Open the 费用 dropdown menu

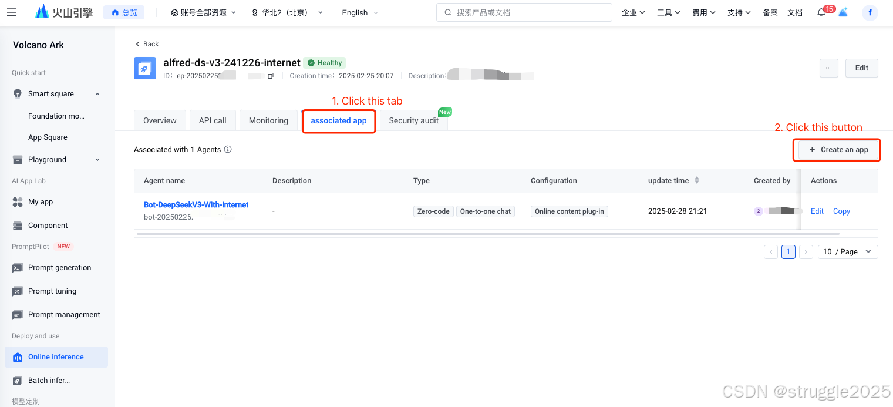pyautogui.click(x=704, y=12)
